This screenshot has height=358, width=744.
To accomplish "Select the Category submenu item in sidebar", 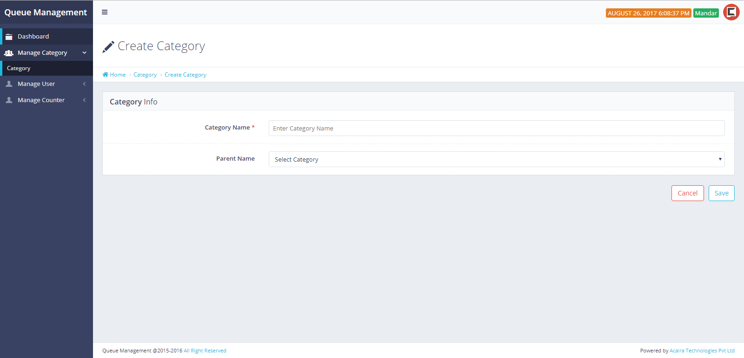I will point(19,68).
